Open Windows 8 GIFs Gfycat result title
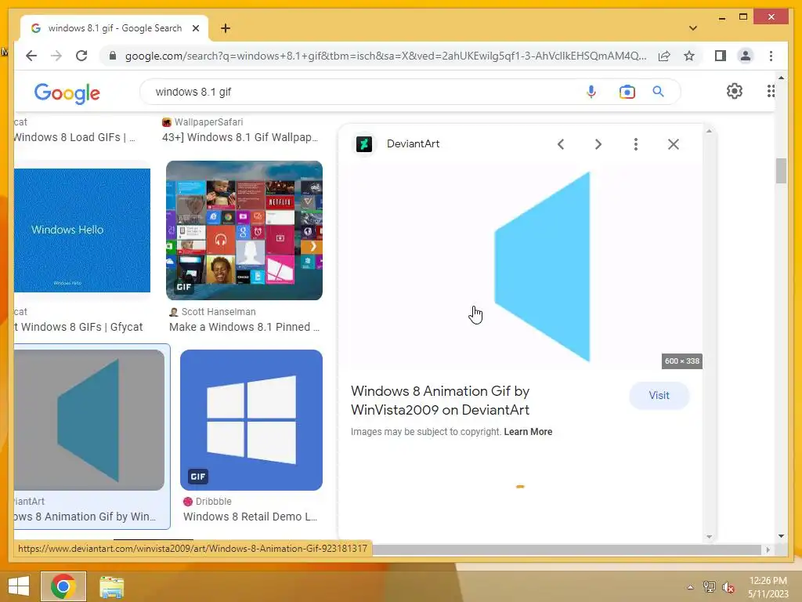This screenshot has height=602, width=802. 79,327
